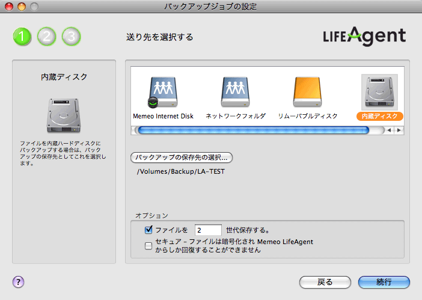Open バックアップの保存先の選択 dialog
The image size is (422, 300).
(x=182, y=158)
